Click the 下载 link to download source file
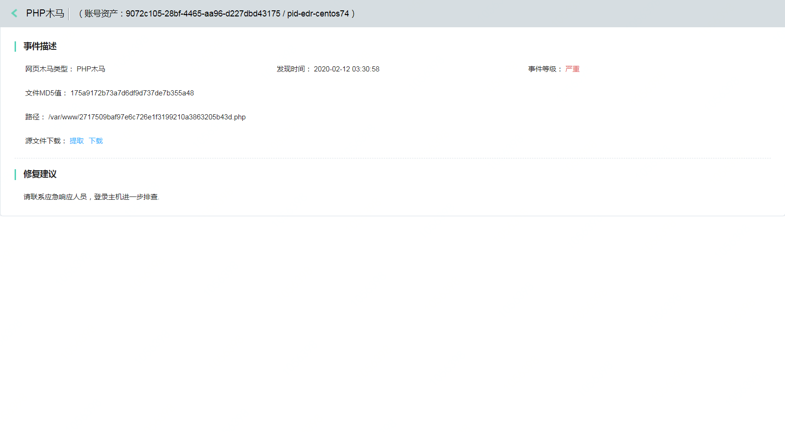The width and height of the screenshot is (785, 432). tap(95, 141)
